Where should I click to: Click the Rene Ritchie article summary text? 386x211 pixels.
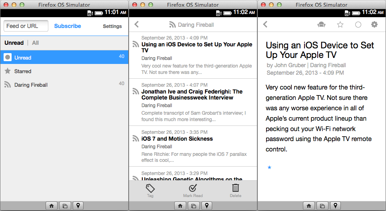pos(194,157)
